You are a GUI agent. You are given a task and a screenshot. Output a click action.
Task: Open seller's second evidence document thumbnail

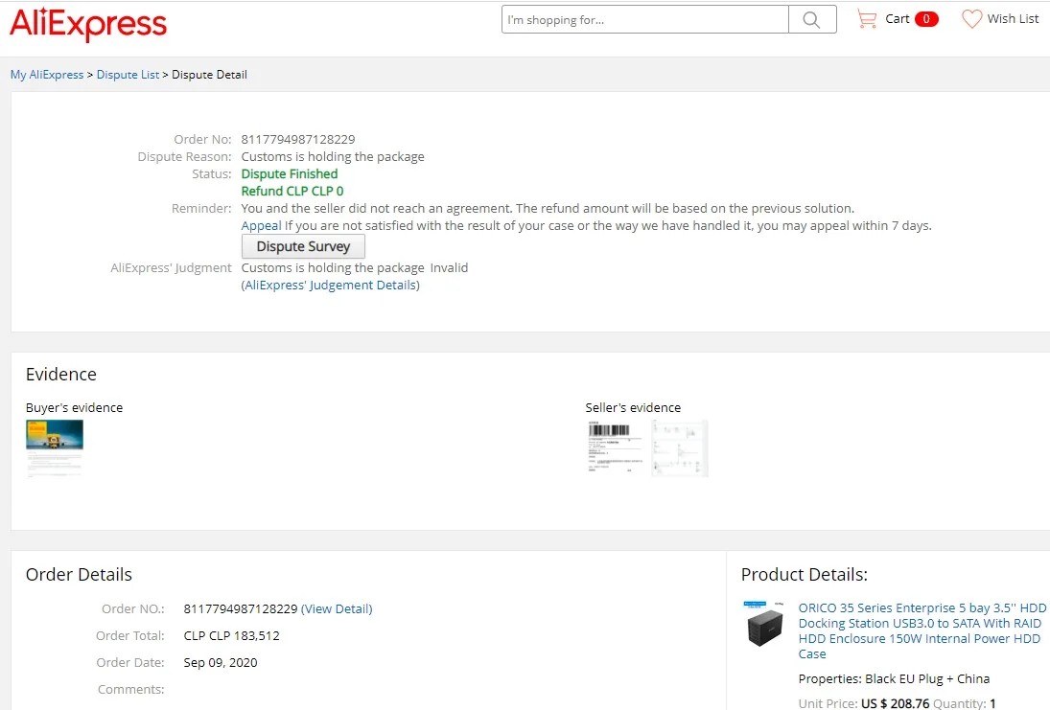(x=680, y=447)
